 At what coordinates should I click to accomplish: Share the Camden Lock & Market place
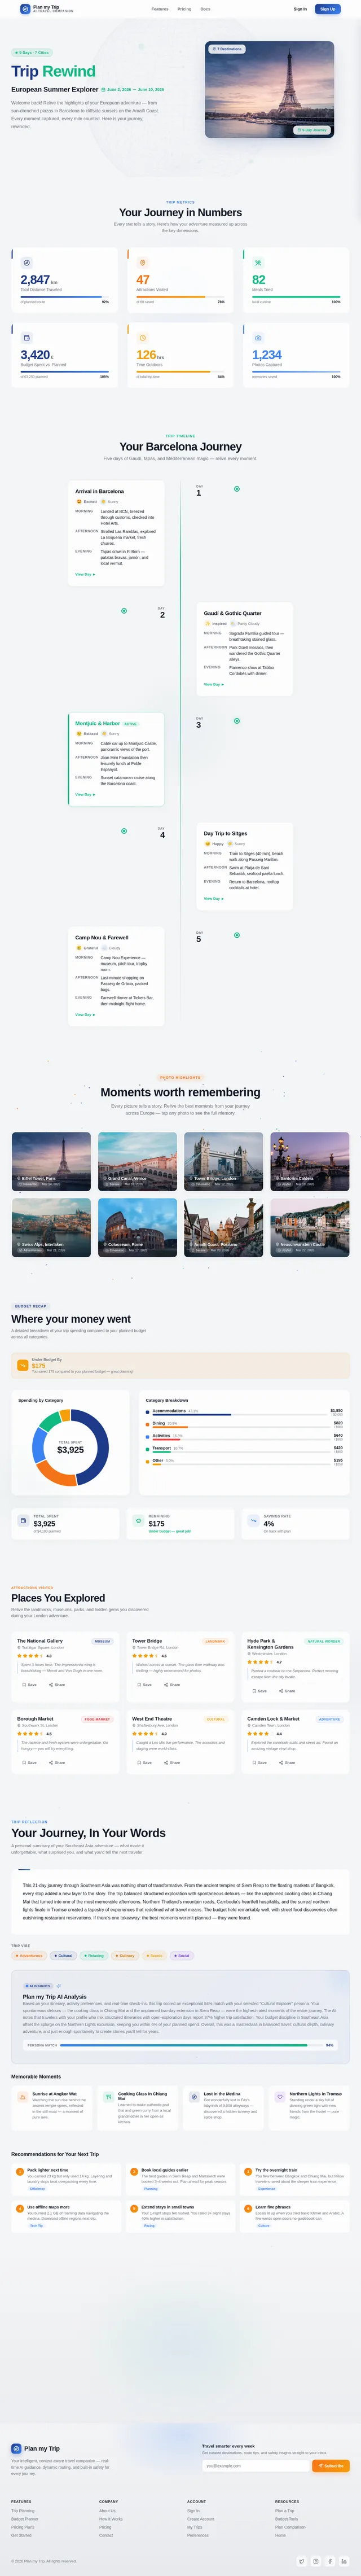pyautogui.click(x=287, y=1762)
